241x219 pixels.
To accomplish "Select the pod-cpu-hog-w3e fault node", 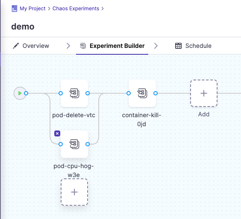I will coord(74,144).
